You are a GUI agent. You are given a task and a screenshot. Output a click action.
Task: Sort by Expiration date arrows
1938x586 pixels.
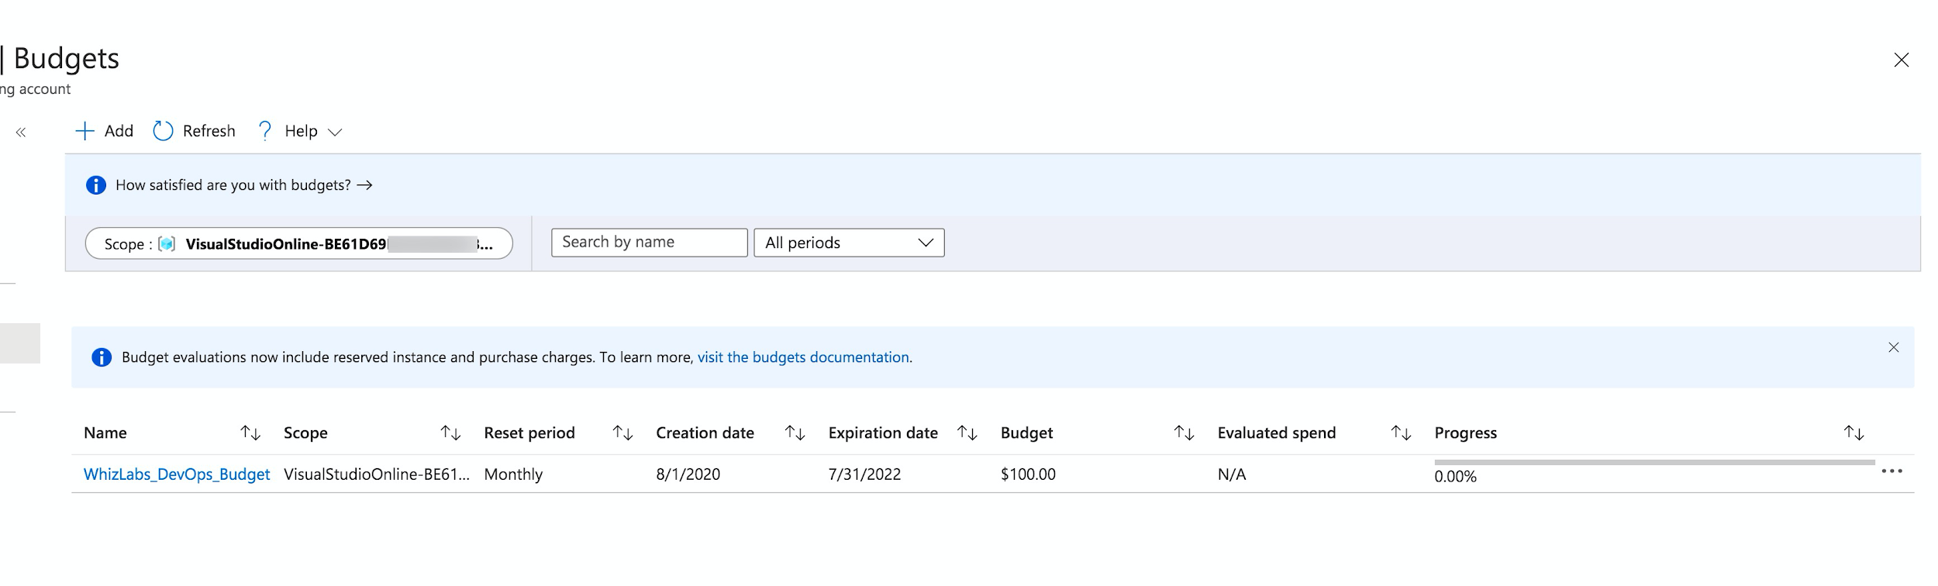pyautogui.click(x=967, y=433)
